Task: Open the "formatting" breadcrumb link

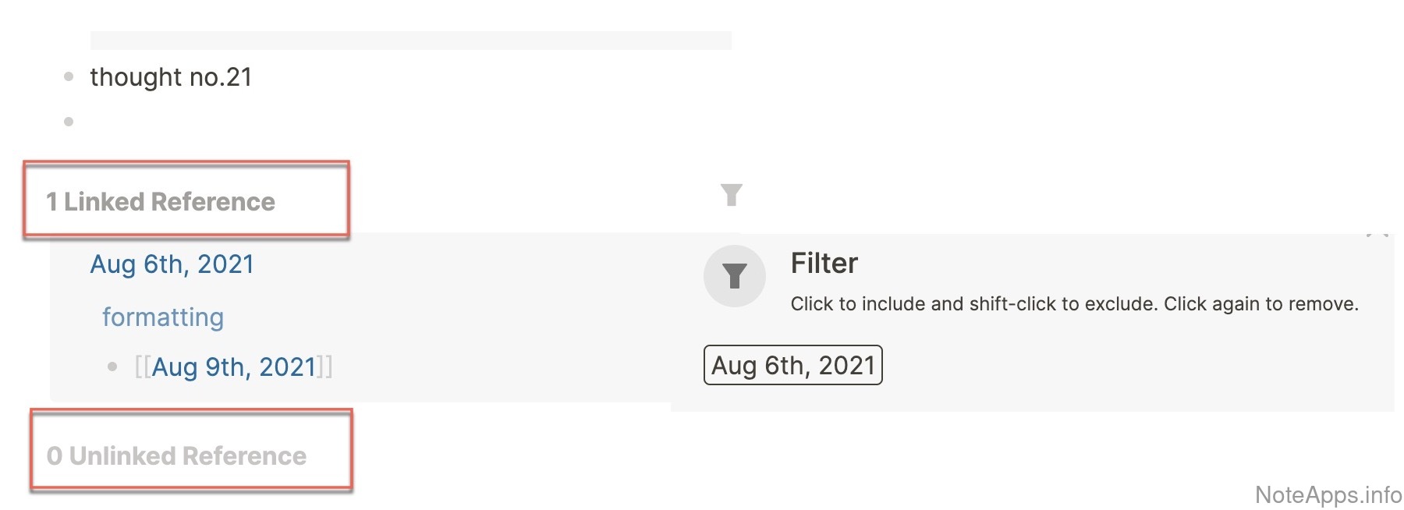Action: tap(163, 317)
